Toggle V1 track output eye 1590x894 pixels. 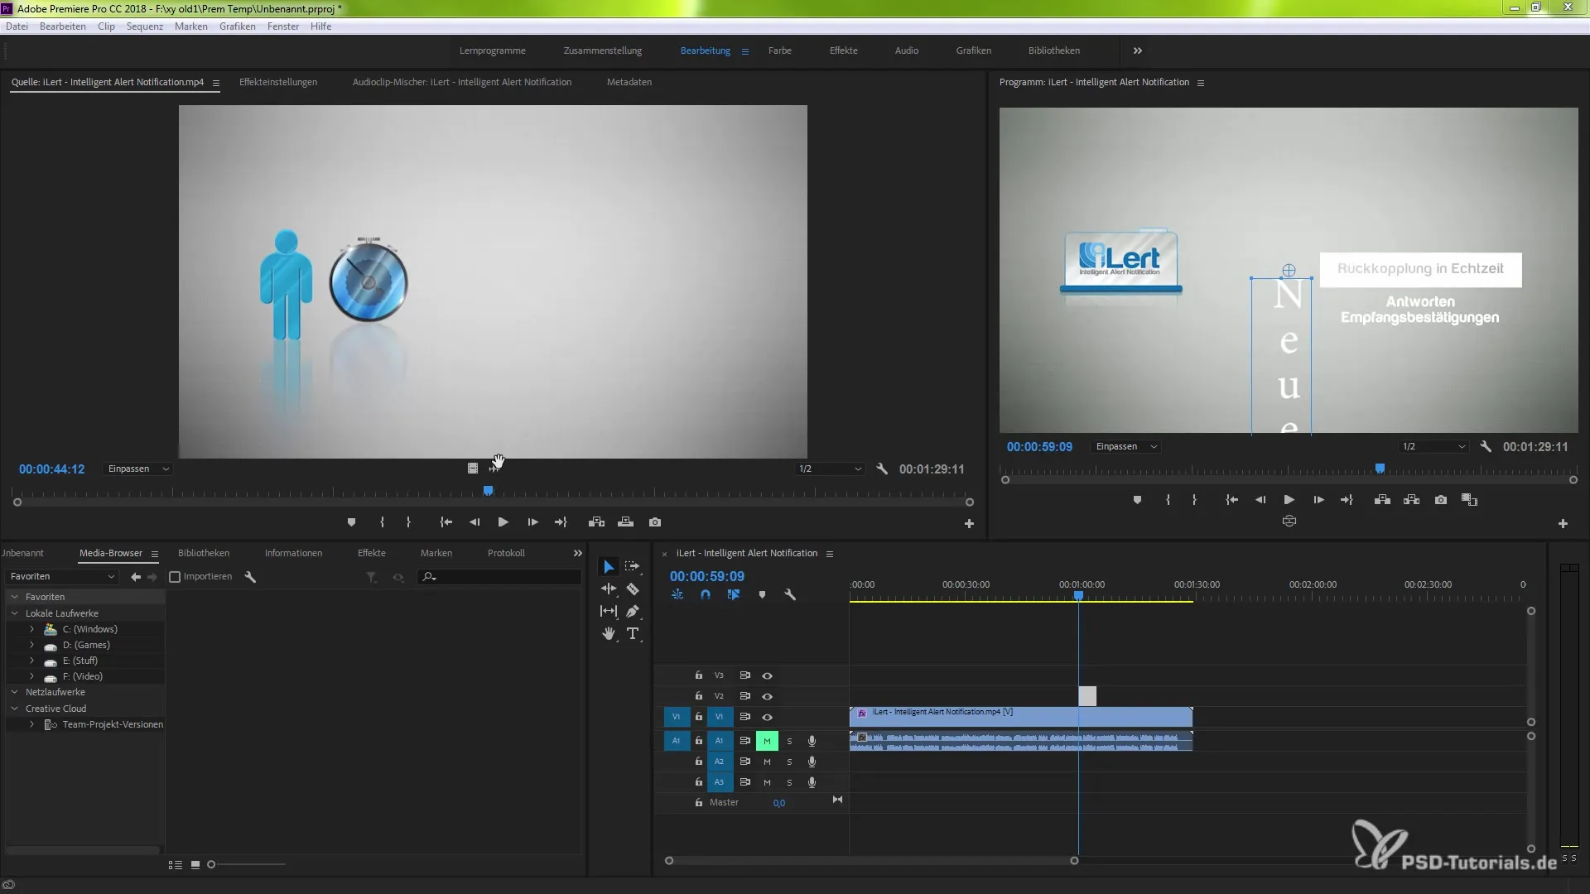[767, 718]
